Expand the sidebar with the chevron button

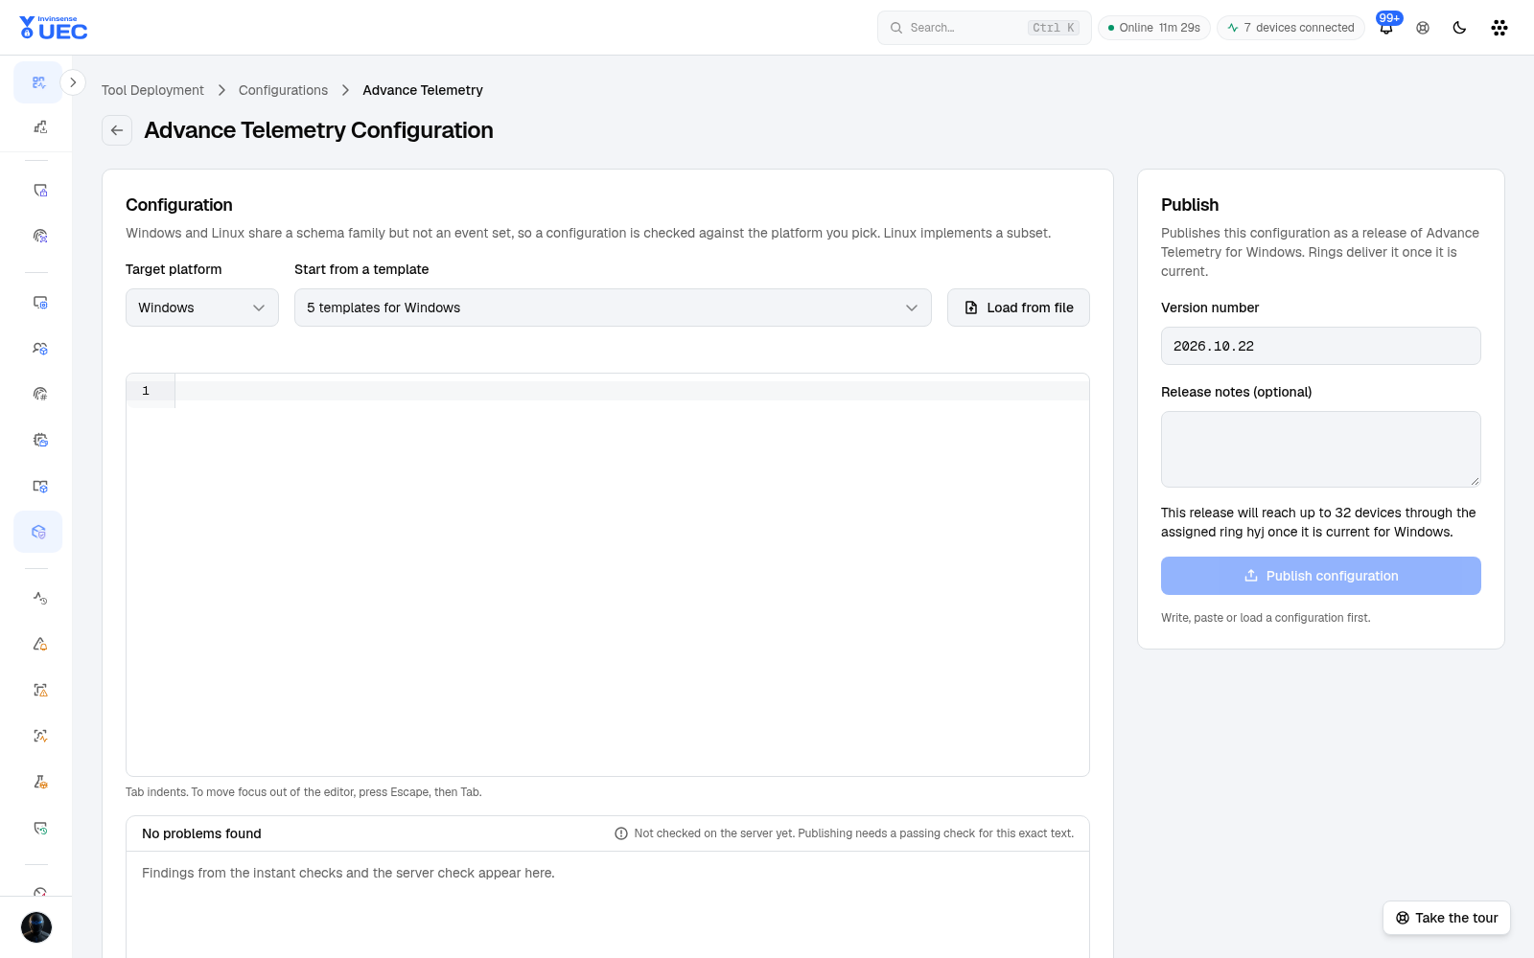pyautogui.click(x=73, y=82)
